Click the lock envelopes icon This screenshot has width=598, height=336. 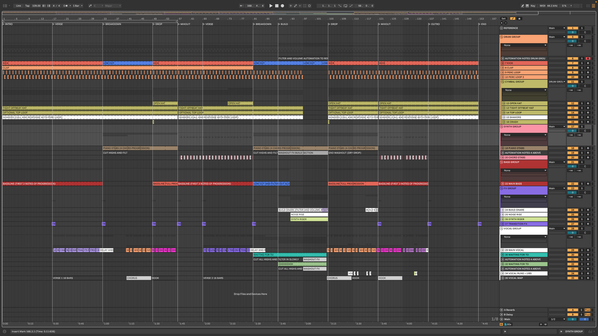[519, 18]
